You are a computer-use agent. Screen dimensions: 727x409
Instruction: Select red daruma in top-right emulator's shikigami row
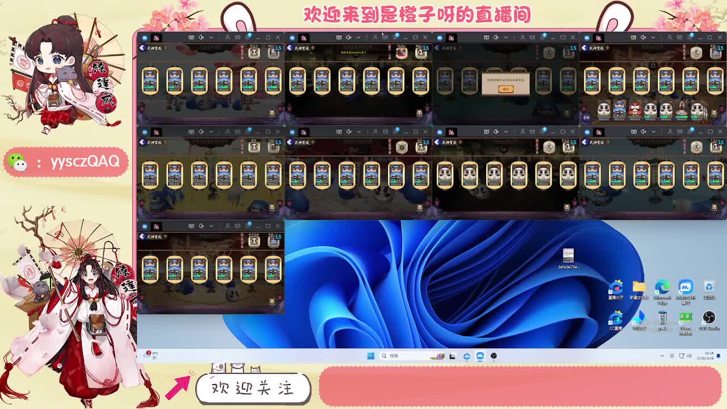click(634, 109)
